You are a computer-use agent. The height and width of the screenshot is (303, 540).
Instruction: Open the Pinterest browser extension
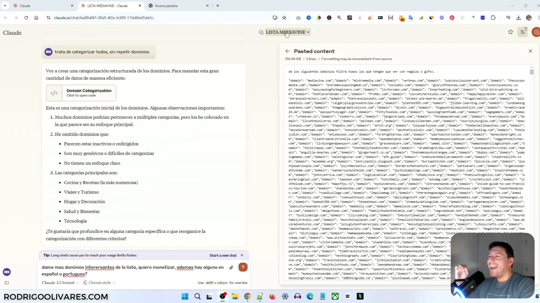[452, 18]
